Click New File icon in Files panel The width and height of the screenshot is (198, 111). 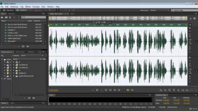[x=10, y=17]
